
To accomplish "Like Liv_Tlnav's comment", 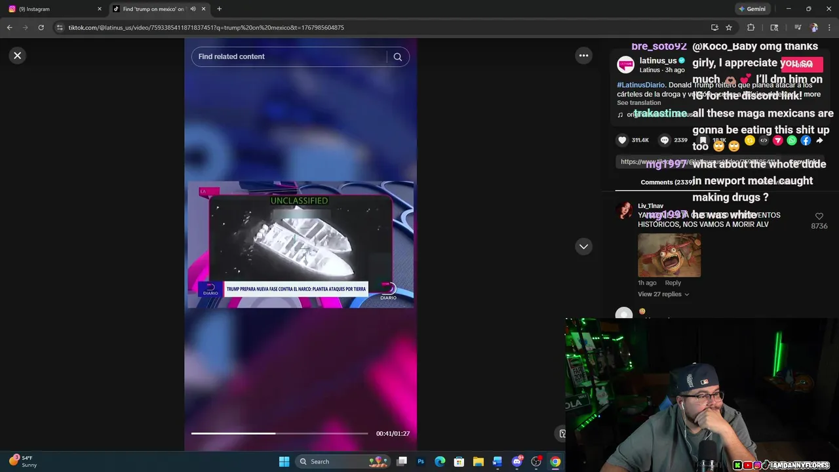I will pos(819,216).
